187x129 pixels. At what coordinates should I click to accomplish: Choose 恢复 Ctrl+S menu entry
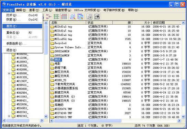point(22,20)
